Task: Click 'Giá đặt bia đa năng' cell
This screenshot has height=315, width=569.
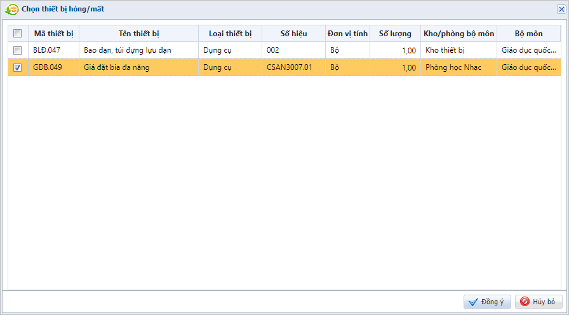Action: point(139,67)
